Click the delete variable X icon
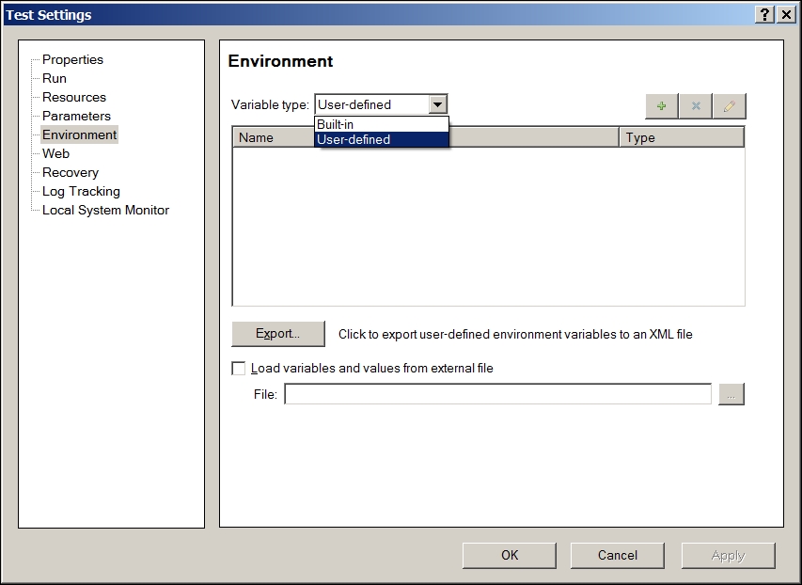802x585 pixels. point(696,106)
